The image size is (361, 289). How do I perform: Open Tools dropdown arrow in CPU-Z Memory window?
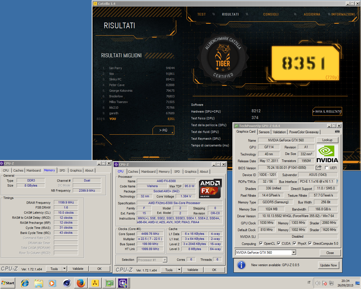coord(64,269)
